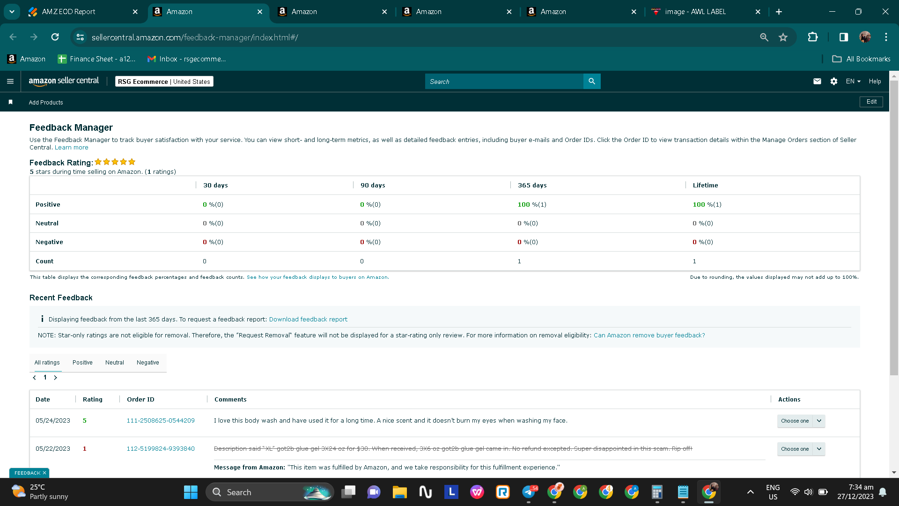Open the EN language dropdown

[853, 82]
